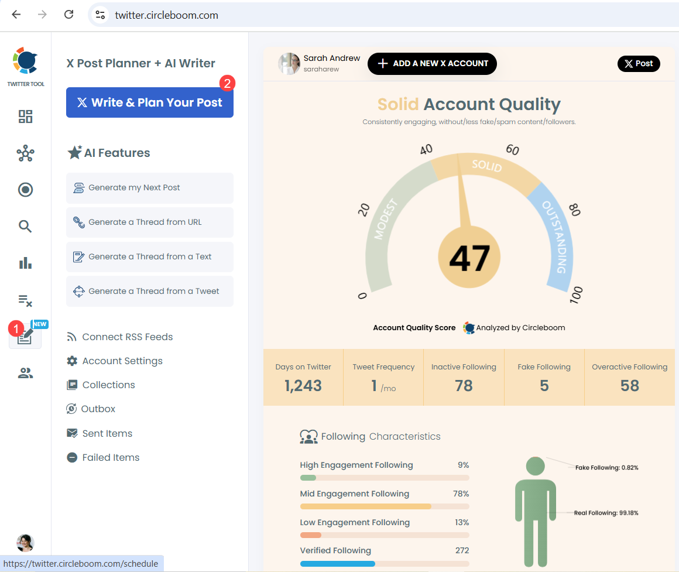Image resolution: width=679 pixels, height=572 pixels.
Task: Click Add a New X Account button
Action: click(x=432, y=64)
